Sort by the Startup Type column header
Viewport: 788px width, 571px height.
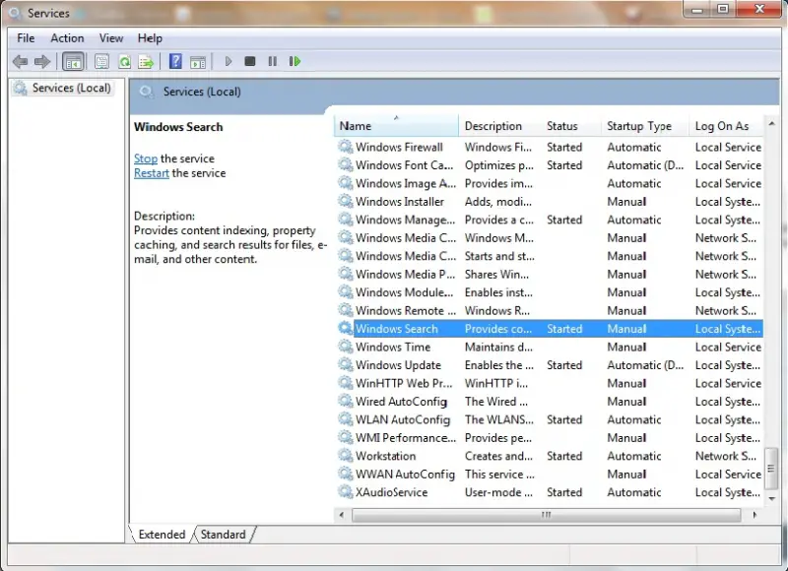click(x=645, y=126)
